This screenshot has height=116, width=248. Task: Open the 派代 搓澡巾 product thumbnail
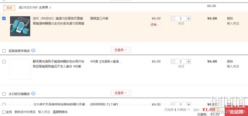[20, 26]
